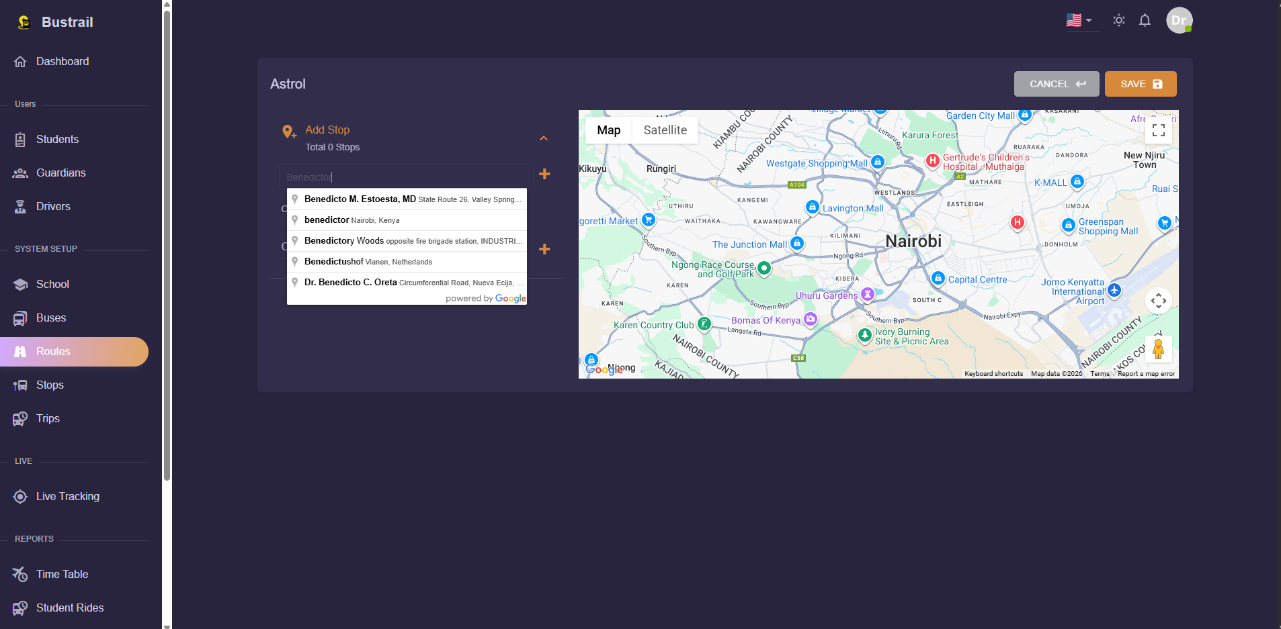
Task: Click the Drivers sidebar icon
Action: click(x=21, y=206)
